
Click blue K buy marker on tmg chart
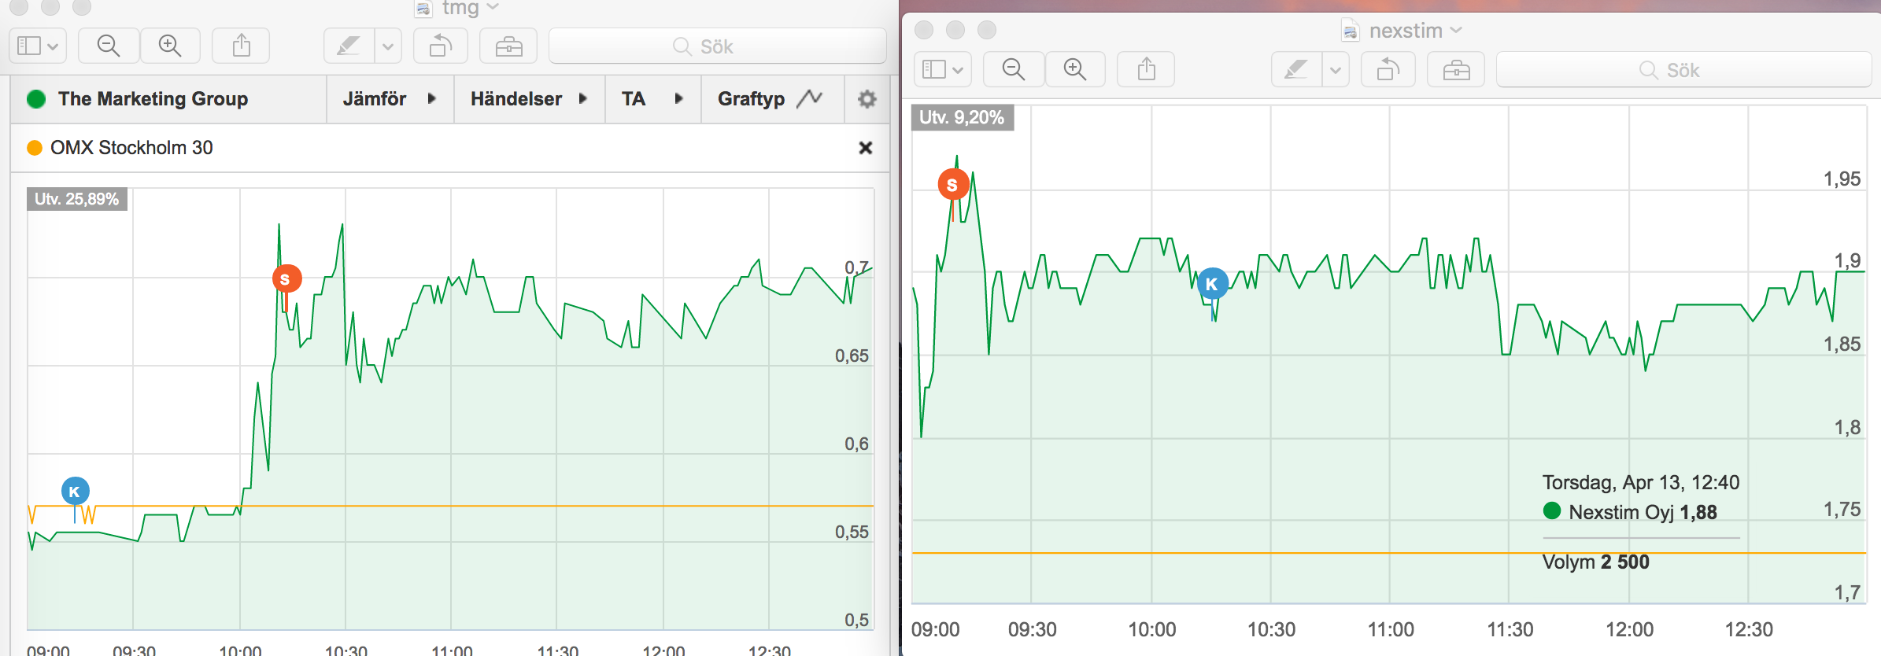coord(76,492)
